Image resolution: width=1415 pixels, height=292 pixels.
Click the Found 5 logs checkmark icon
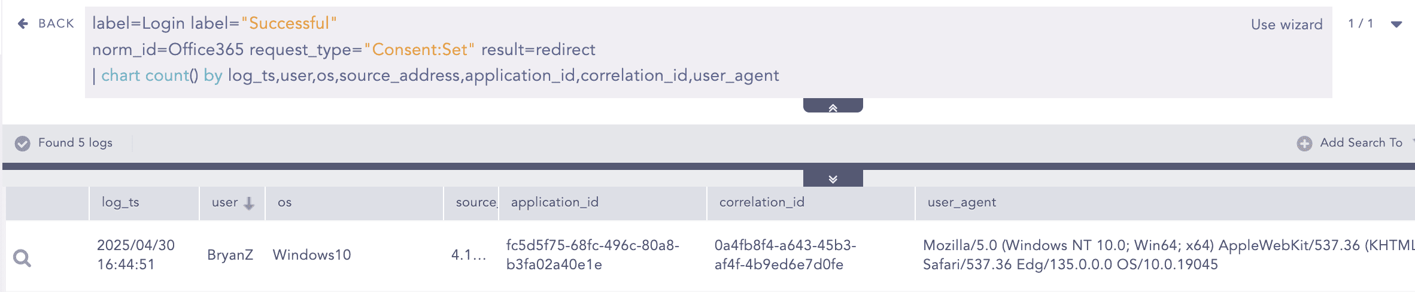[23, 143]
